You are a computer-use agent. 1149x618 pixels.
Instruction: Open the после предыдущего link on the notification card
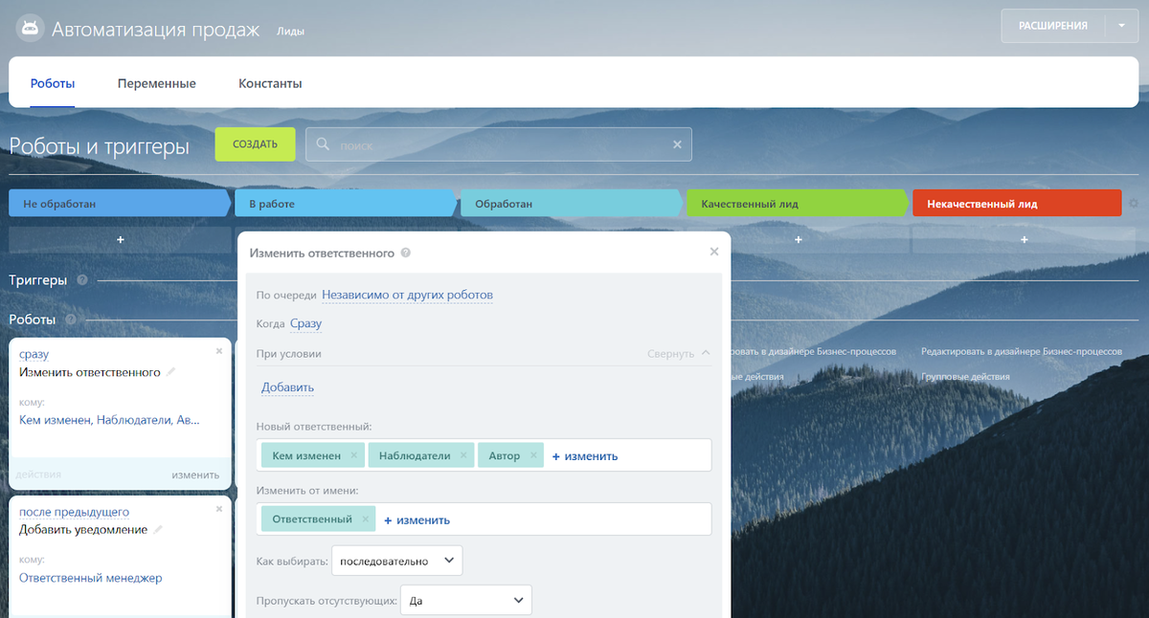click(74, 512)
